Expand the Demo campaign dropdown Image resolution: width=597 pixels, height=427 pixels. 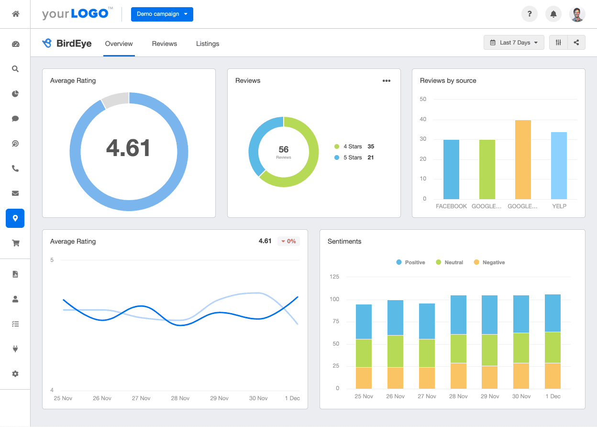click(162, 14)
